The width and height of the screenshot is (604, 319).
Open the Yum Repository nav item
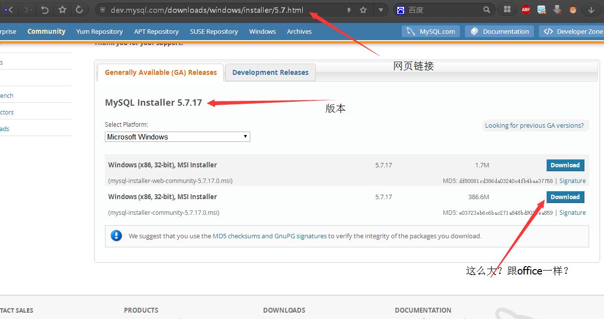point(99,31)
